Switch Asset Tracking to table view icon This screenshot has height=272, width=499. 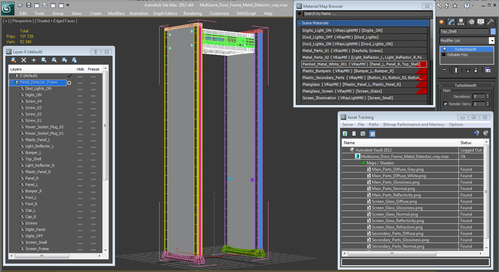(372, 134)
